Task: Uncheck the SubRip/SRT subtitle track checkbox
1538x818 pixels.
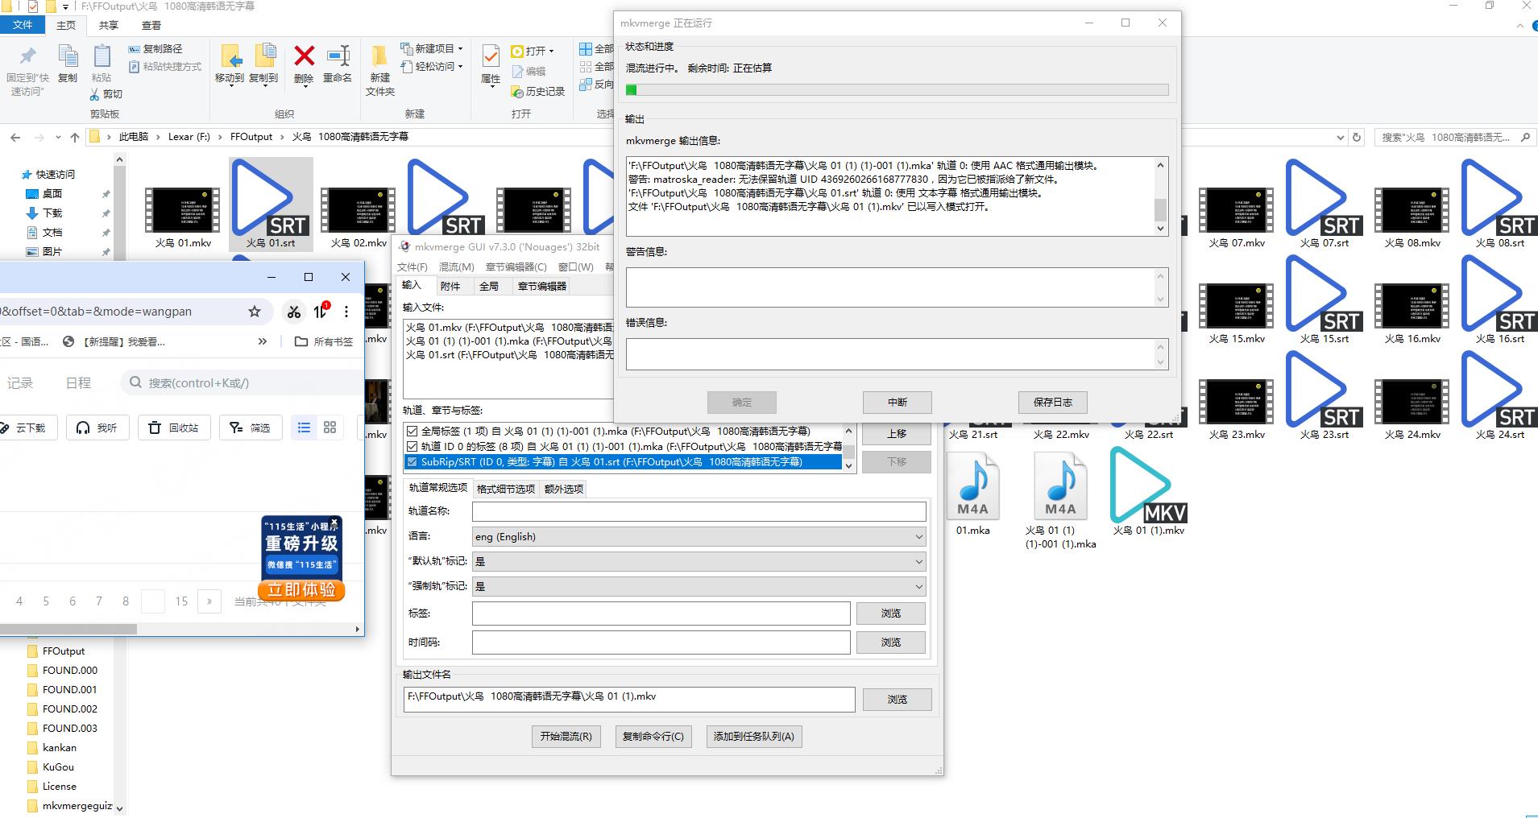Action: 412,462
